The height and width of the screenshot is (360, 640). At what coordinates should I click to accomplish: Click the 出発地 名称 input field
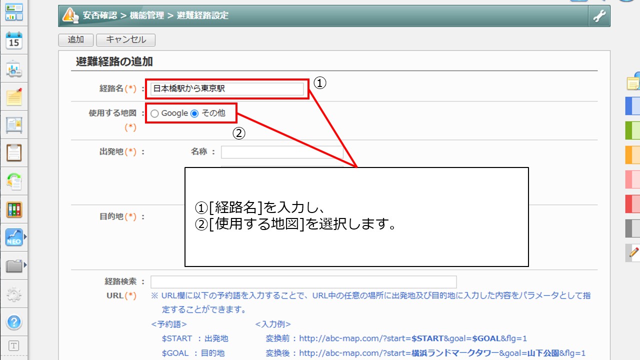282,152
